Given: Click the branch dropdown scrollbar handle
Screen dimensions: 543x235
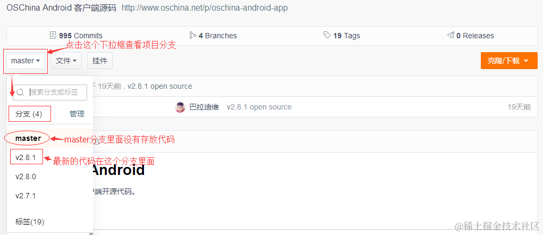Looking at the screenshot, I should (x=91, y=234).
